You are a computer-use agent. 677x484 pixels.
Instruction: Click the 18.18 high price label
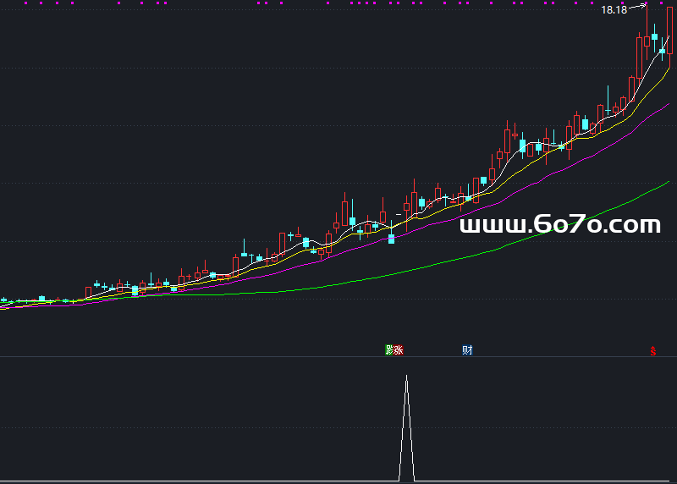(613, 10)
